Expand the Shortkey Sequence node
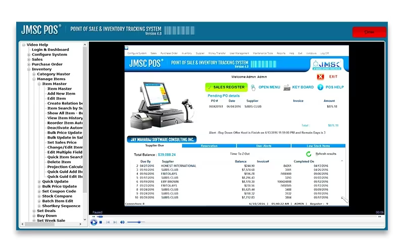The height and width of the screenshot is (252, 404). coord(39,206)
